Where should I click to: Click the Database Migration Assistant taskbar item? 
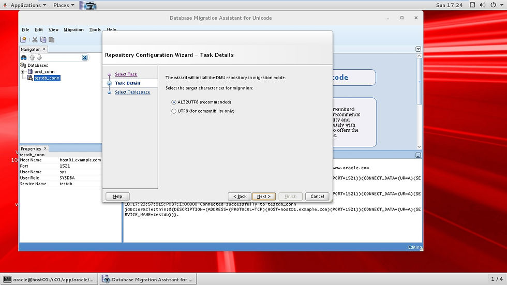click(148, 279)
